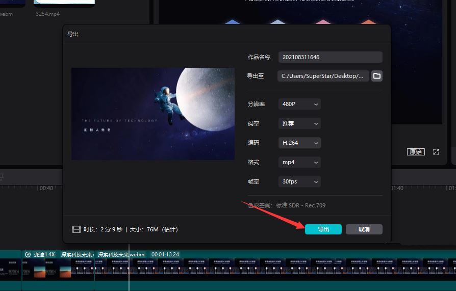
Task: Click the browse folder icon for export path
Action: click(x=377, y=76)
